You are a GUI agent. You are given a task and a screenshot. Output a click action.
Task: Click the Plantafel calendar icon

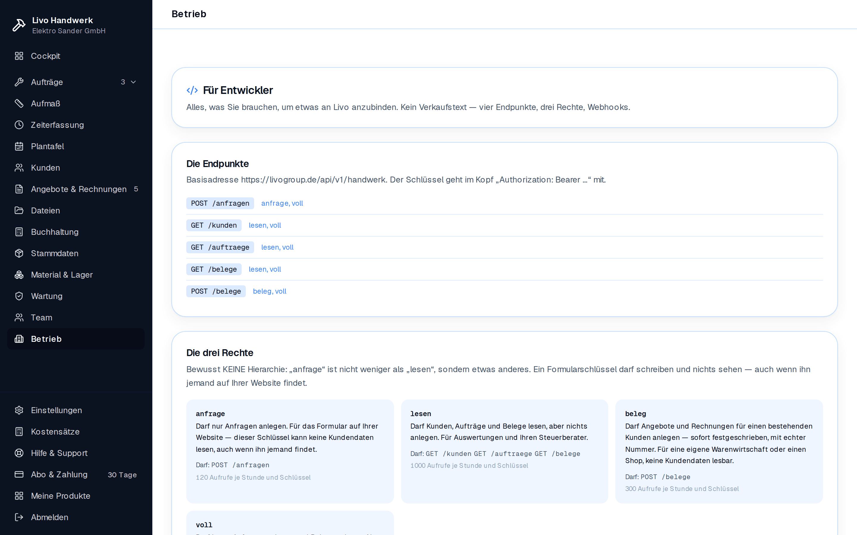point(19,146)
